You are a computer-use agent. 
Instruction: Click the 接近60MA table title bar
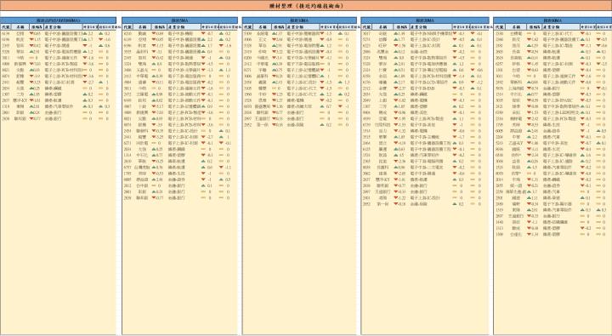(552, 20)
